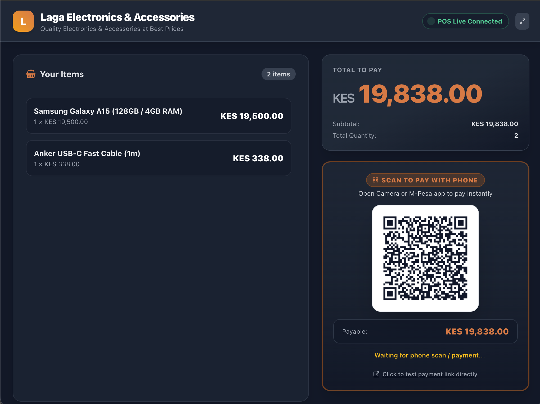
Task: Click the Payable: label
Action: pos(354,331)
